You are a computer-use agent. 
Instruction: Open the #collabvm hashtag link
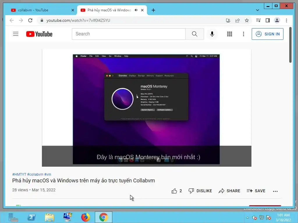[35, 174]
